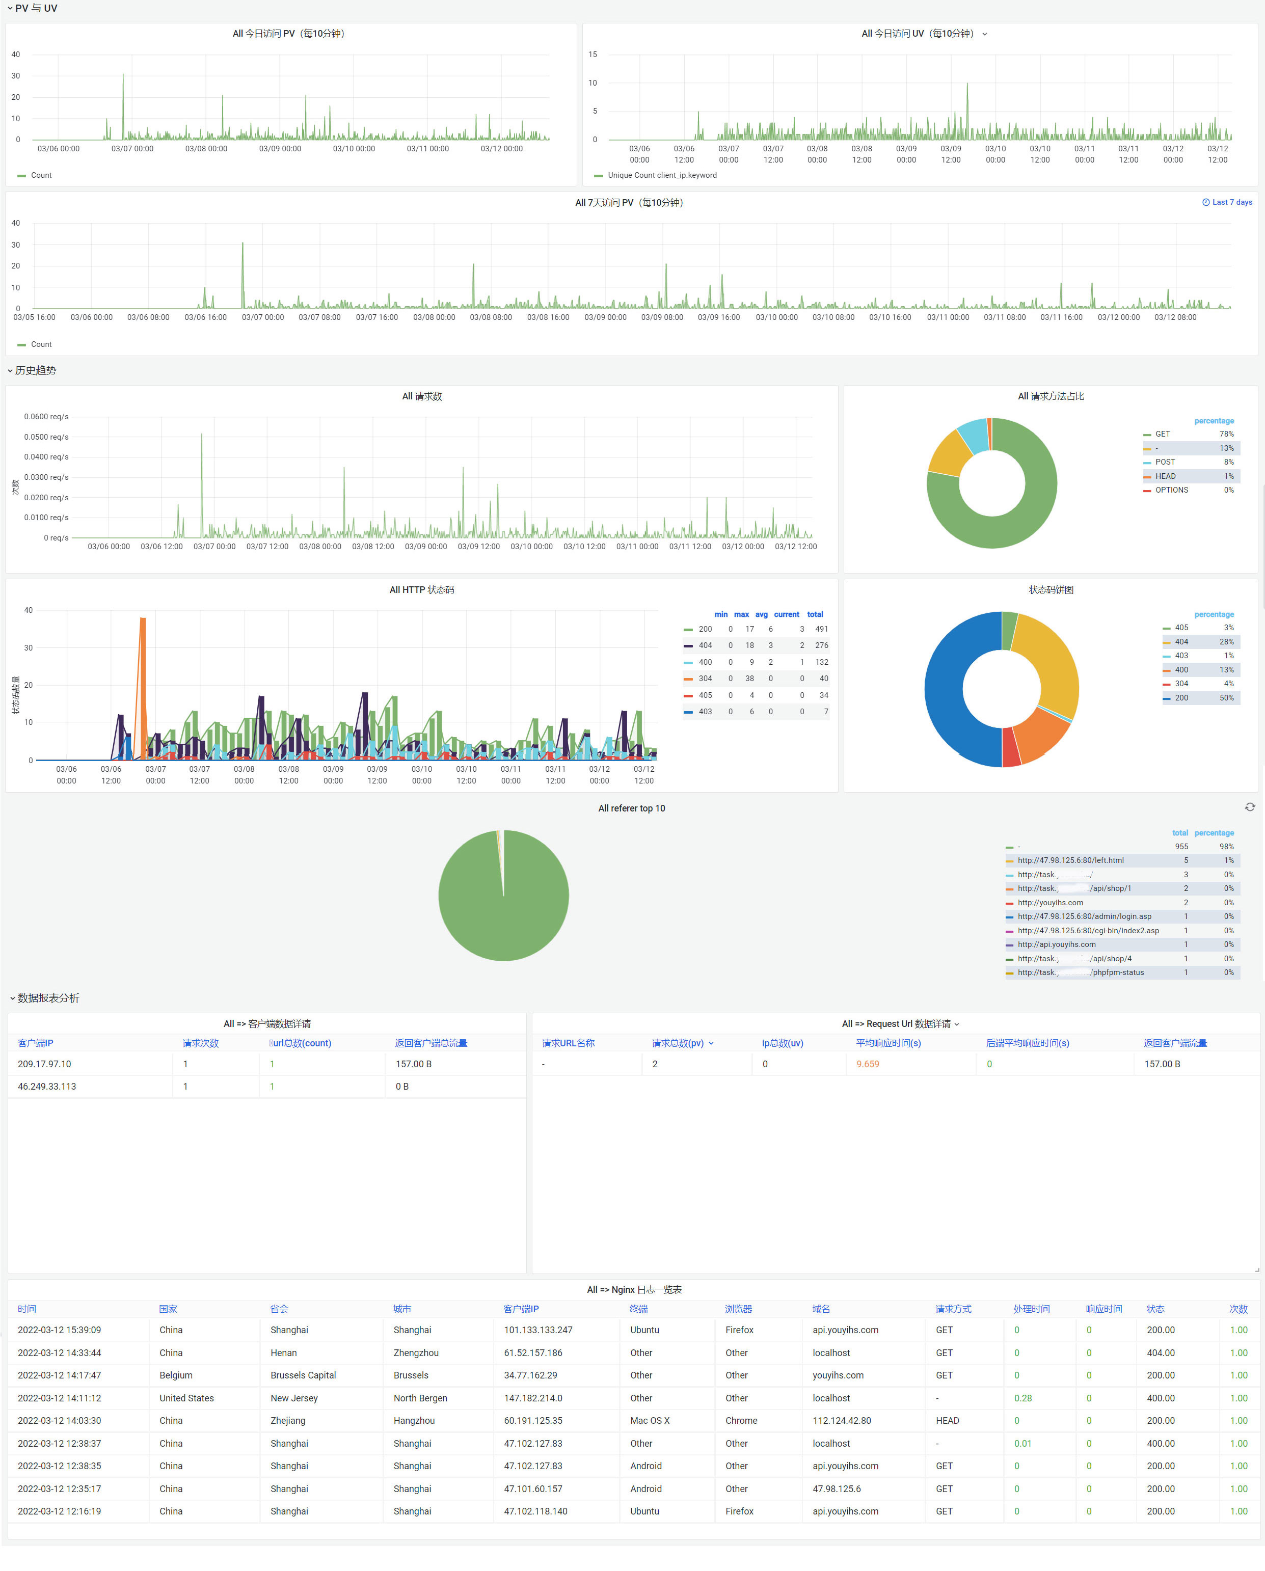Click the green color swatch next to GET
The height and width of the screenshot is (1571, 1265).
point(1147,435)
